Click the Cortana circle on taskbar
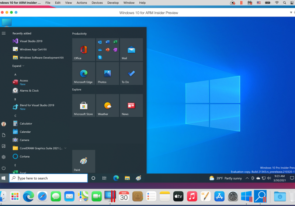295x206 pixels. [93, 178]
